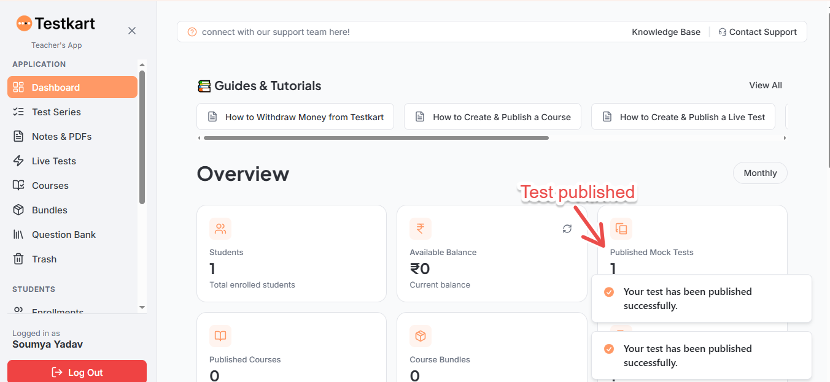Click the headset icon beside Contact Support
The height and width of the screenshot is (382, 830).
point(723,32)
